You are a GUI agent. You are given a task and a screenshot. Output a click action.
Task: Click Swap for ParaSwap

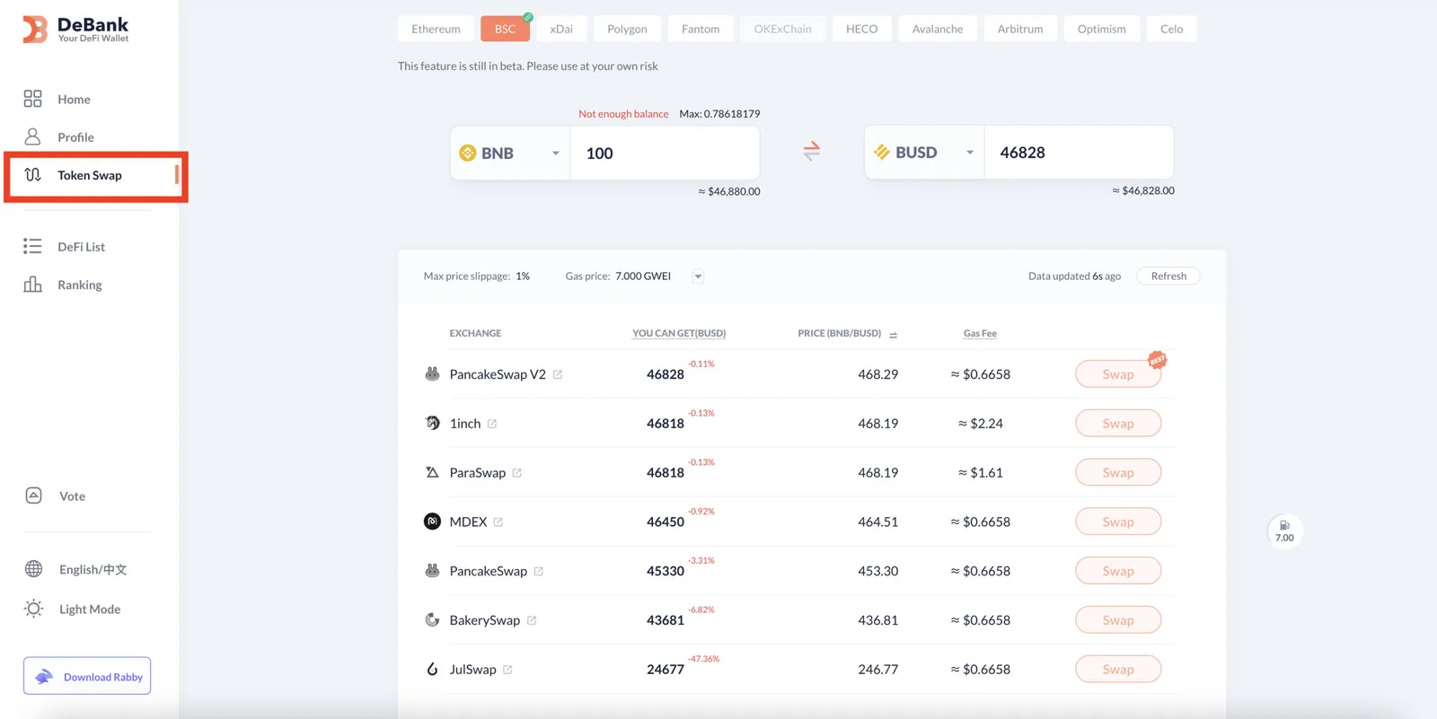pyautogui.click(x=1118, y=472)
